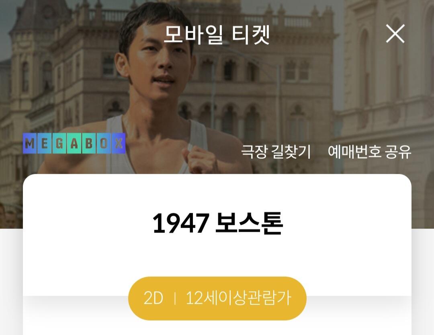
Task: Open 극장 길찾기 theater directions
Action: 276,152
